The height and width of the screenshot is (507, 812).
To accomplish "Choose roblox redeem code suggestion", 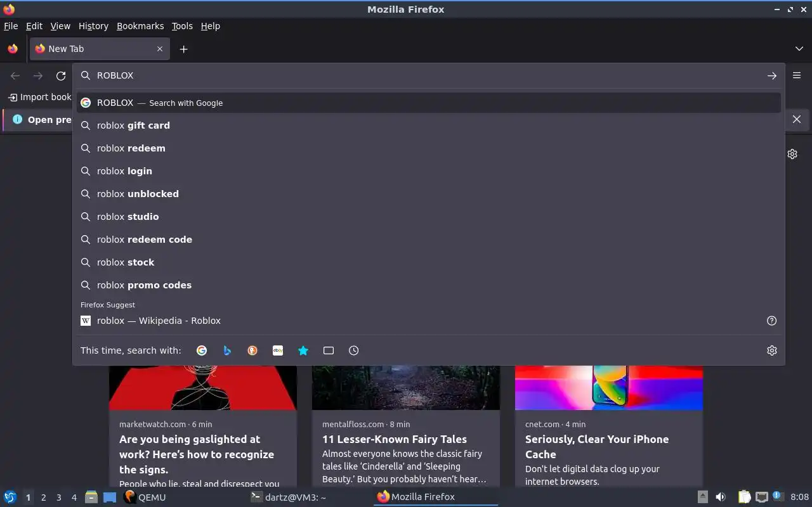I will (428, 240).
